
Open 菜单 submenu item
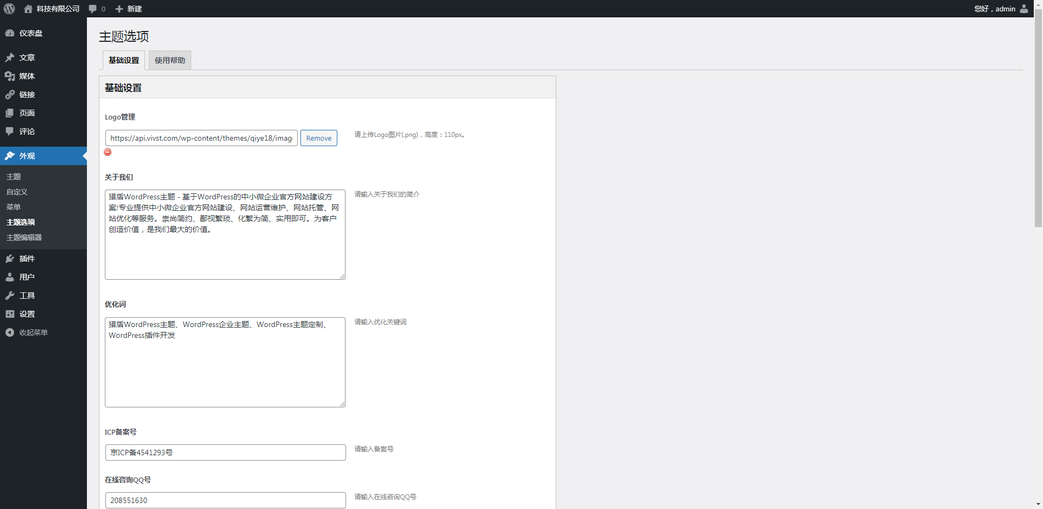(x=14, y=207)
